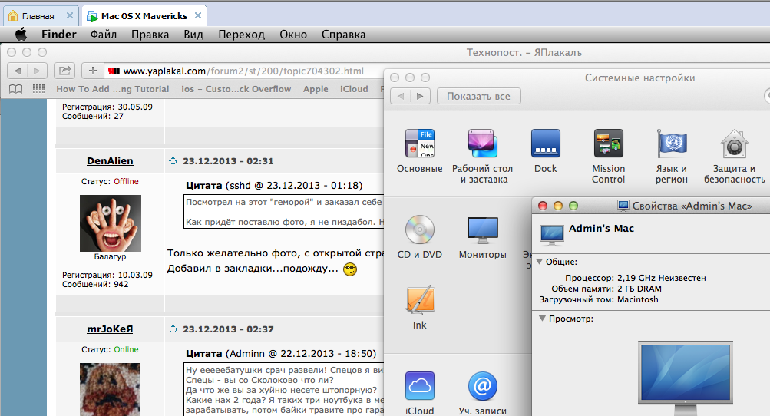
Task: Open the Окно menu
Action: (x=293, y=35)
